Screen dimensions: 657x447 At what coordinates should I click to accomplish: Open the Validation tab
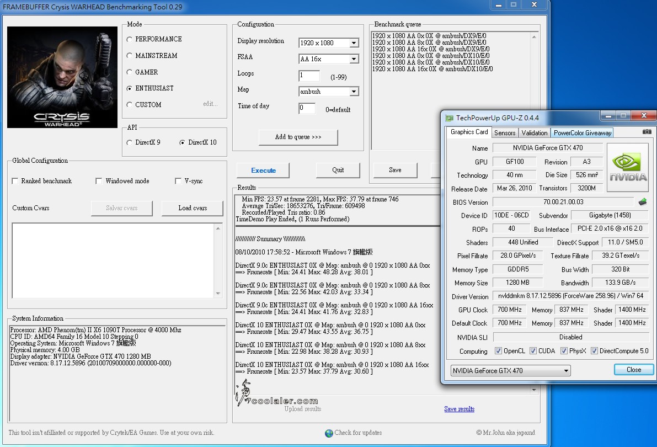coord(534,133)
